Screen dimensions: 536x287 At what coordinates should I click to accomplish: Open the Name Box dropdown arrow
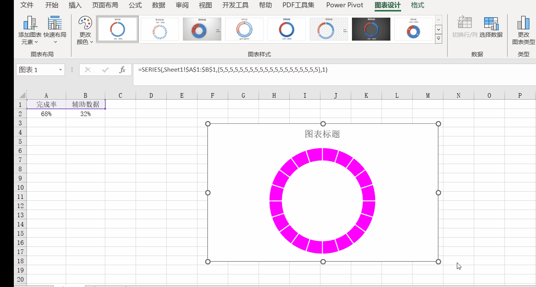pyautogui.click(x=60, y=70)
